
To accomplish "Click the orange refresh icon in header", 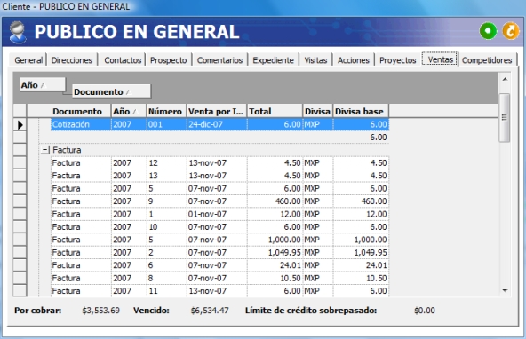I will click(511, 31).
